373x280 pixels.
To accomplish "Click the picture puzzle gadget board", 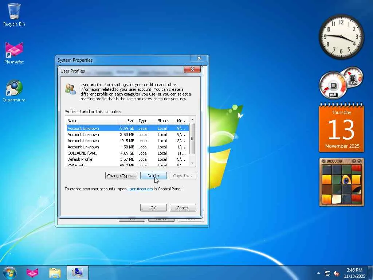I will click(x=342, y=184).
